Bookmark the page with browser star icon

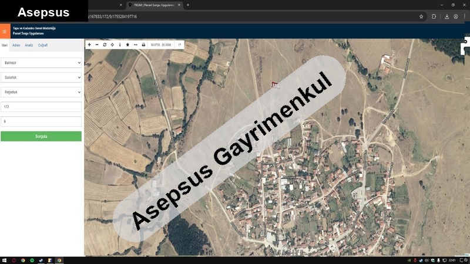[x=421, y=16]
